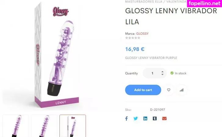This screenshot has height=137, width=222.
Task: Share product on Twitter
Action: [x=135, y=118]
